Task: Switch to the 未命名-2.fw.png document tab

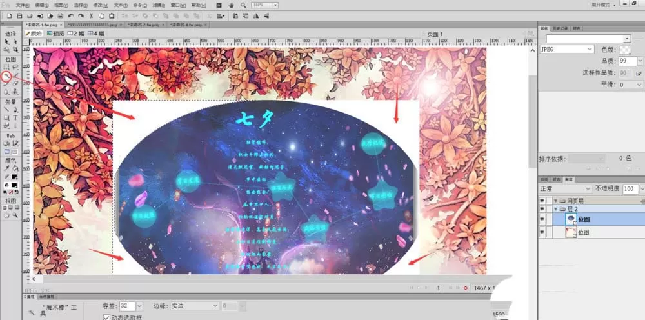Action: tap(146, 25)
